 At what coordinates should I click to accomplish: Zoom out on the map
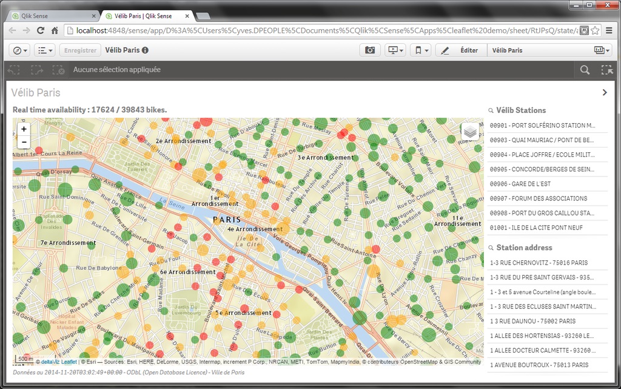click(x=24, y=141)
